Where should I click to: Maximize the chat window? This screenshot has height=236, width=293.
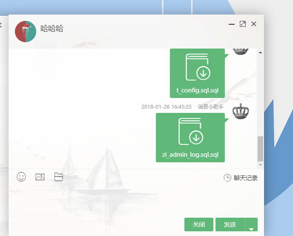[x=243, y=24]
